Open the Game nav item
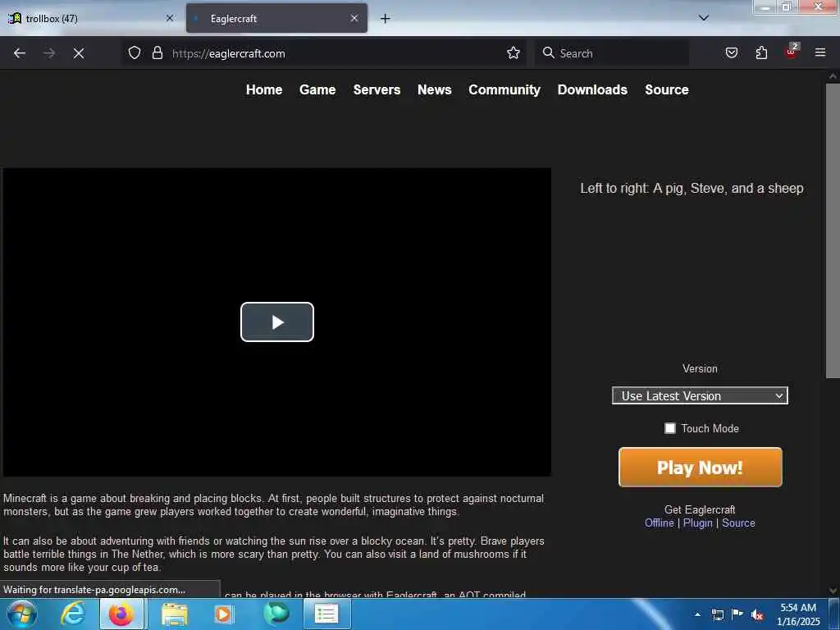Image resolution: width=840 pixels, height=630 pixels. pyautogui.click(x=317, y=89)
